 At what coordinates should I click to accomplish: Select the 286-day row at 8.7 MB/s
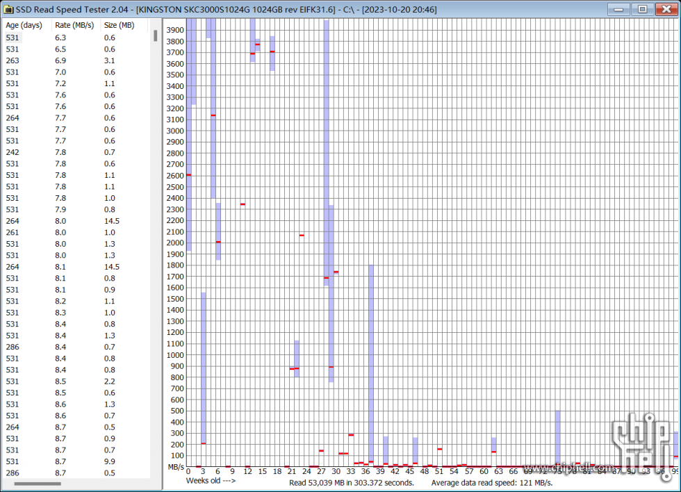[x=76, y=473]
